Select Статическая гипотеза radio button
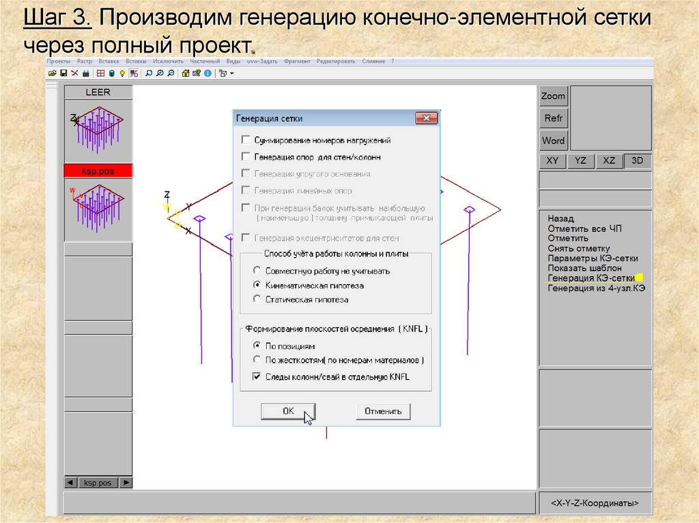 coord(257,299)
